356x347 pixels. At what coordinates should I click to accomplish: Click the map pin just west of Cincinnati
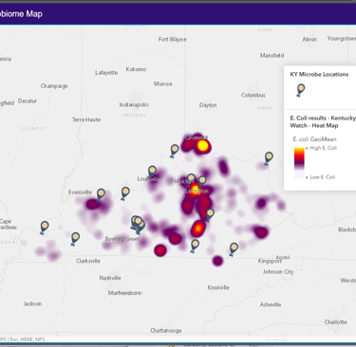[175, 151]
